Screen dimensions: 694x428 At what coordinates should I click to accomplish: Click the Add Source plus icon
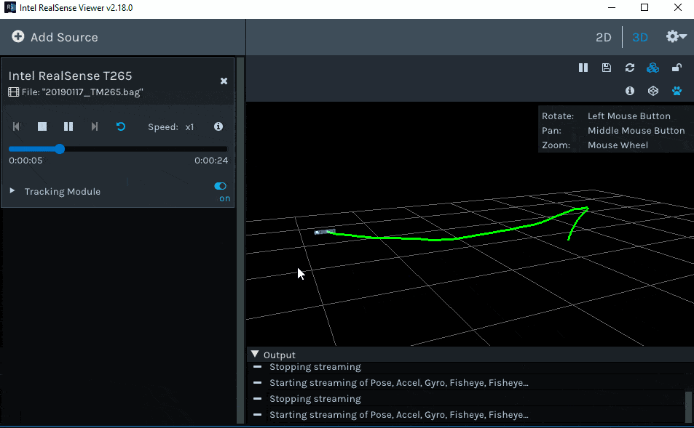(17, 36)
